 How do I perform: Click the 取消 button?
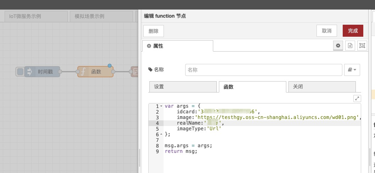pos(326,31)
